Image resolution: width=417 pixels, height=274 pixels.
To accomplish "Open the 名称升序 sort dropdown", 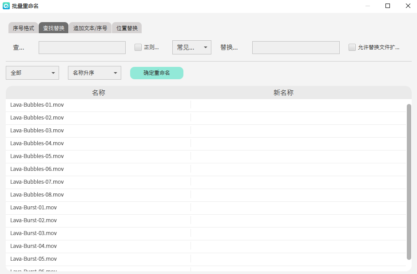I will click(95, 73).
